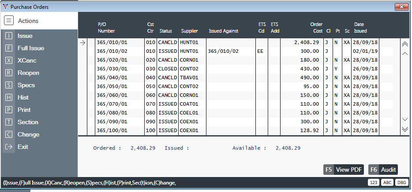The width and height of the screenshot is (412, 192).
Task: Click the Date Issued column header
Action: [x=360, y=28]
